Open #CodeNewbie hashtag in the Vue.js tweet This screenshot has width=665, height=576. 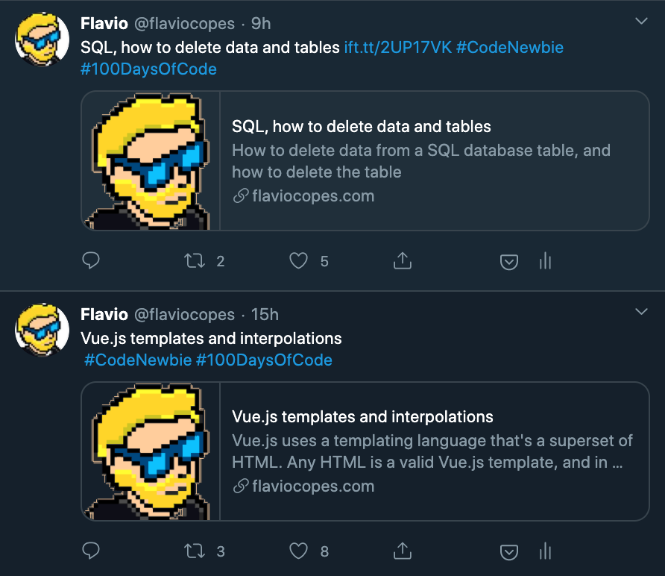[137, 360]
